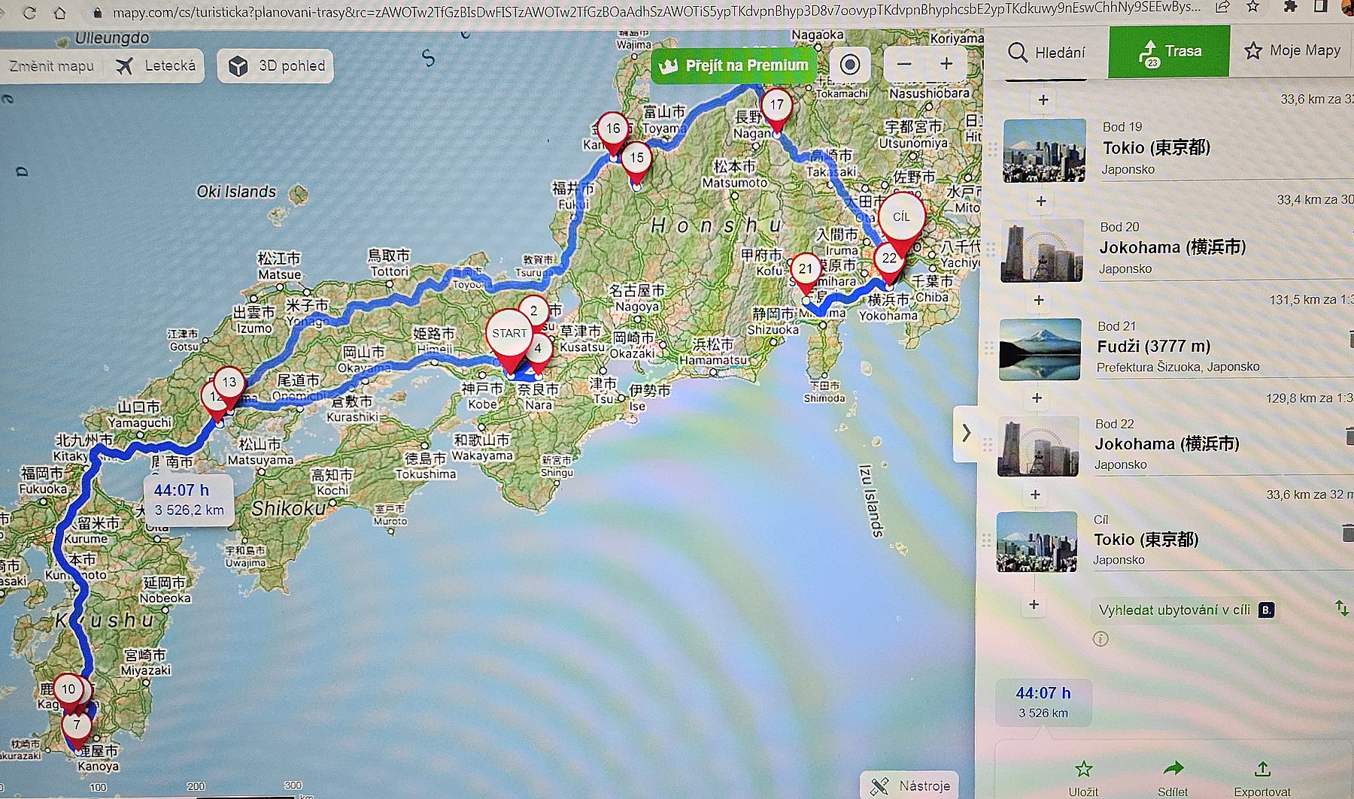The height and width of the screenshot is (799, 1354).
Task: Open the Změnit mapu map switcher
Action: pyautogui.click(x=51, y=66)
